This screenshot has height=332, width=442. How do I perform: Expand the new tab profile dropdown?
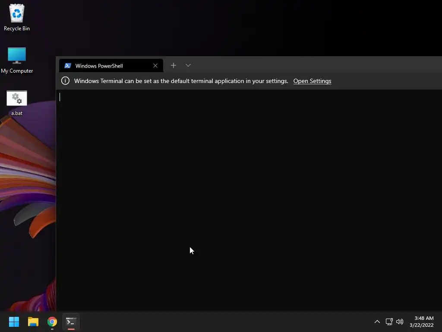(x=188, y=66)
